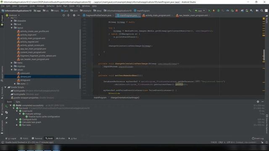
Task: Attach debugger to Android process icon
Action: point(232,10)
